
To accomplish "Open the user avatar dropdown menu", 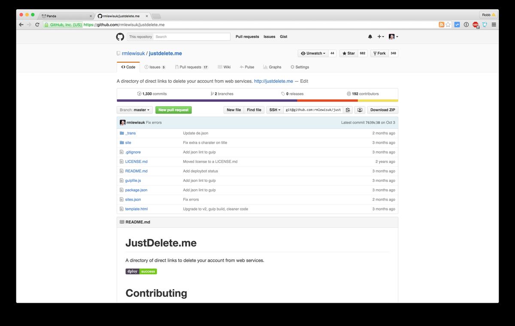I will point(394,37).
